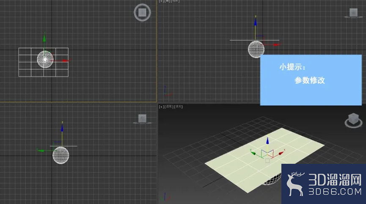Click the green Y-axis arrow in the Top viewport
This screenshot has height=204, width=366.
[x=44, y=38]
